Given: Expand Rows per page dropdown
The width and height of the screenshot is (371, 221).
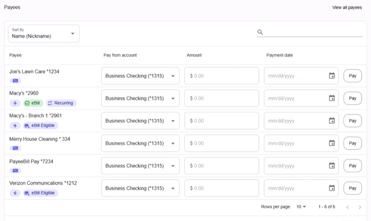Looking at the screenshot, I should pos(301,207).
